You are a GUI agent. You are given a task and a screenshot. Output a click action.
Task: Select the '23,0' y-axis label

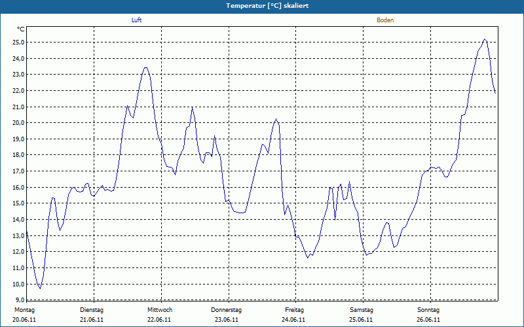18,75
